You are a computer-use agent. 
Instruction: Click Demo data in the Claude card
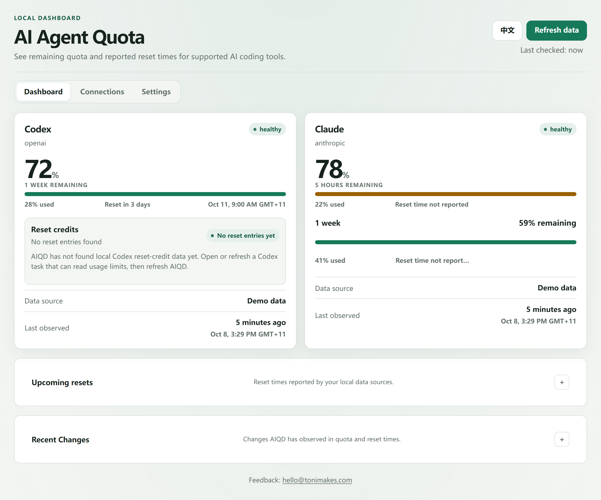pyautogui.click(x=557, y=288)
